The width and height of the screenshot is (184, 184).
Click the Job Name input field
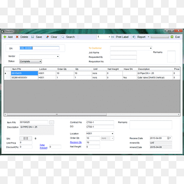point(123,53)
